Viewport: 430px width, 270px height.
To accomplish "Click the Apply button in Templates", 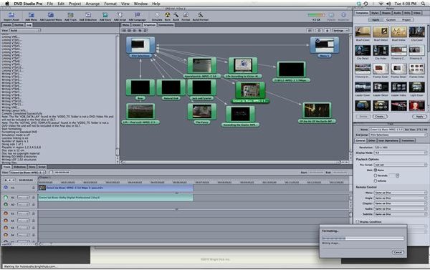I will point(419,117).
